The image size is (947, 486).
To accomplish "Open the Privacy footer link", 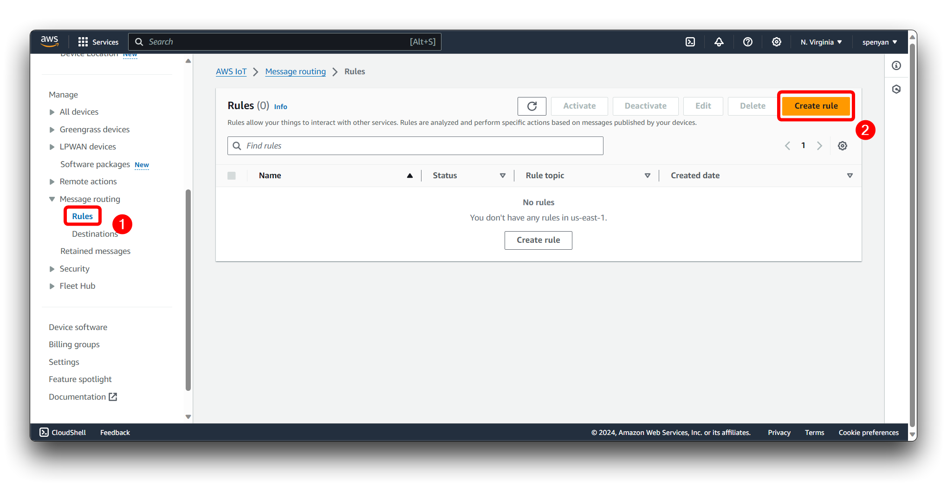I will pyautogui.click(x=779, y=433).
